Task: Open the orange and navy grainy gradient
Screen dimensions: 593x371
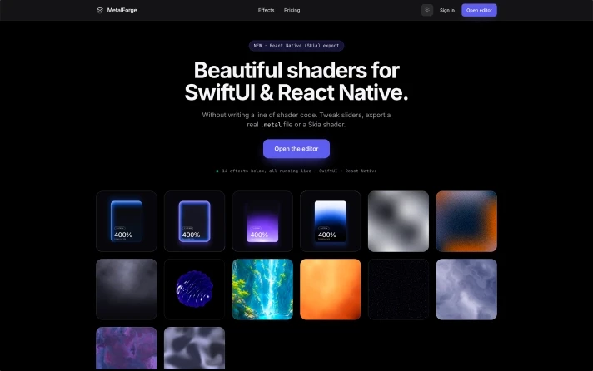Action: click(466, 221)
